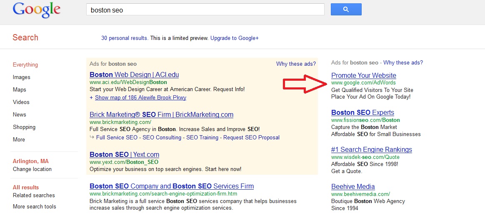485x218 pixels.
Task: Open Boston SEO | Yext.com ad
Action: point(124,154)
